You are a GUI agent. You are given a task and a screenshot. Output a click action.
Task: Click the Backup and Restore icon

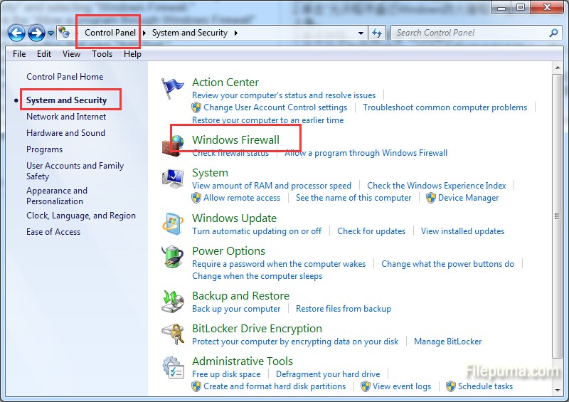pyautogui.click(x=173, y=302)
